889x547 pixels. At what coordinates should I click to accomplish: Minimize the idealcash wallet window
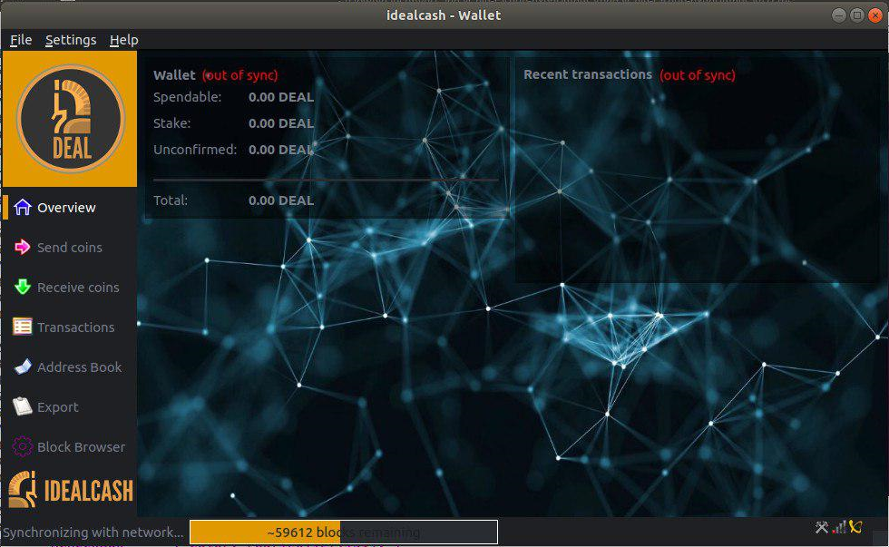[x=839, y=15]
